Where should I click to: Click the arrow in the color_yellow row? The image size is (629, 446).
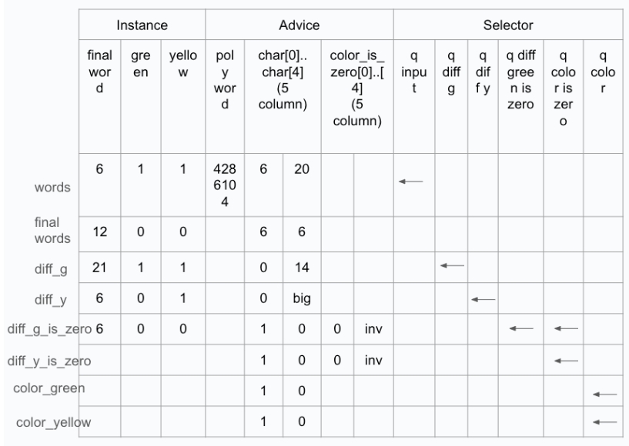click(x=604, y=422)
